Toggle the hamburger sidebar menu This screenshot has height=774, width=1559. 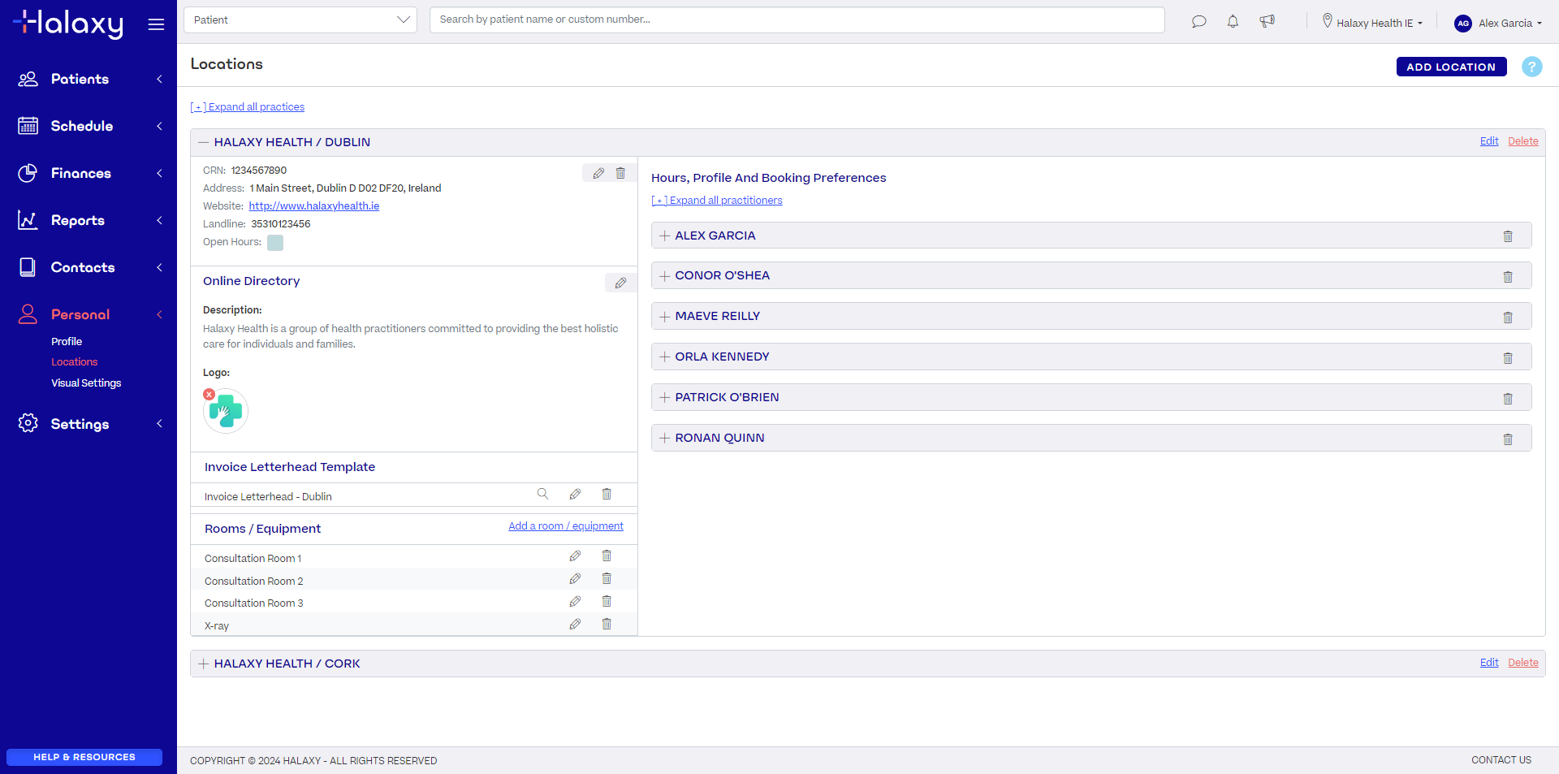(156, 24)
